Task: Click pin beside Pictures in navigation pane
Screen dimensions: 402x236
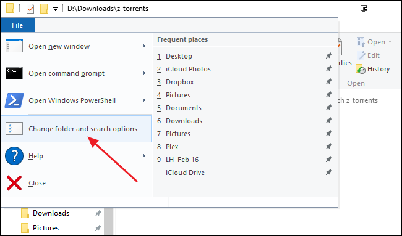Action: coord(98,228)
